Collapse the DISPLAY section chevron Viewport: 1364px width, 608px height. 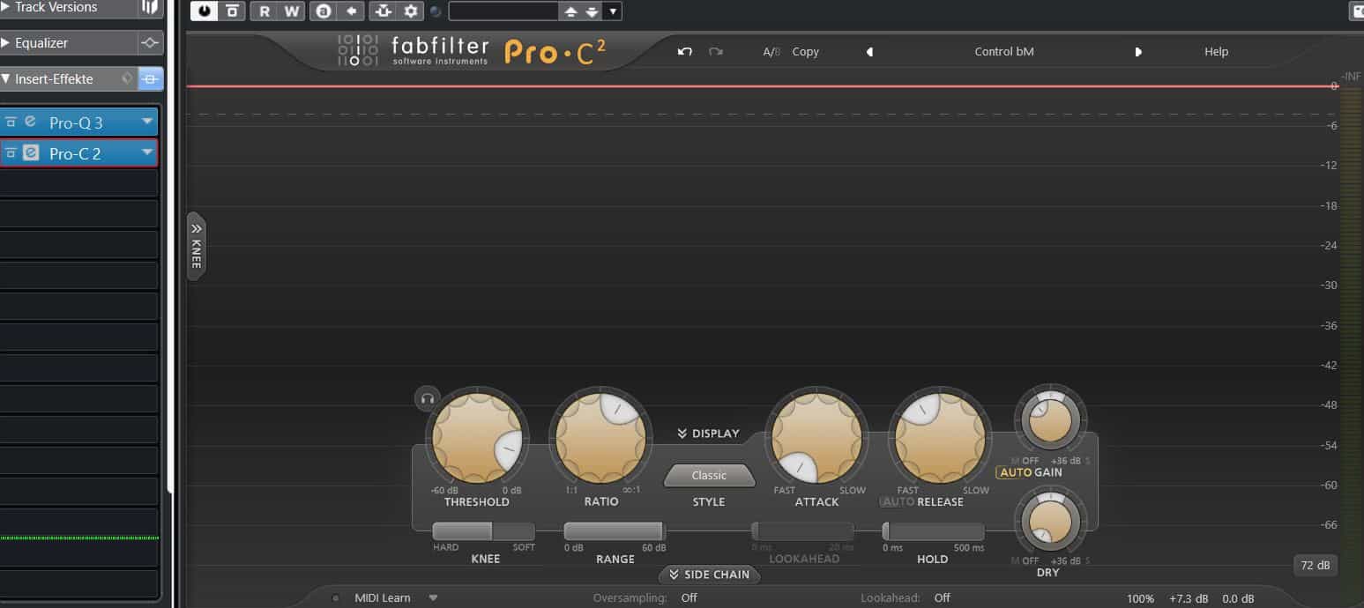pos(682,433)
